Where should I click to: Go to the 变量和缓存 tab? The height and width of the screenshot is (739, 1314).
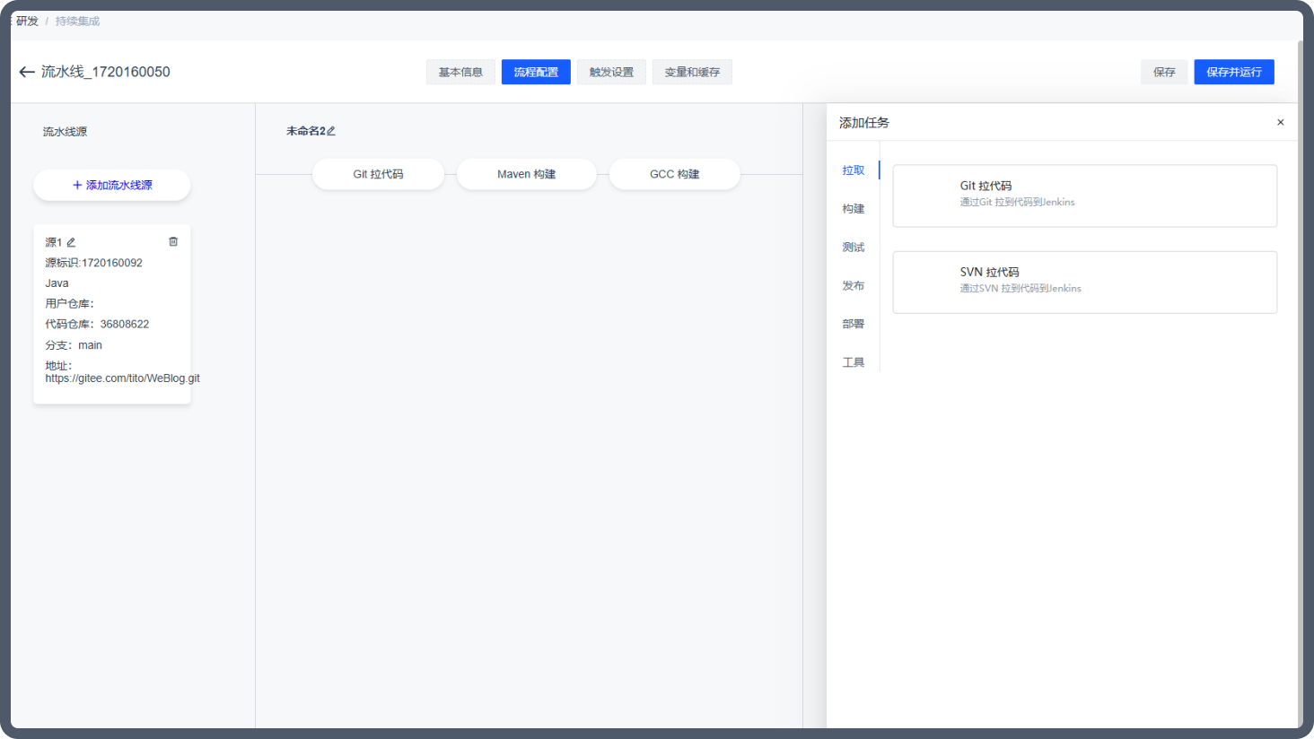(692, 72)
